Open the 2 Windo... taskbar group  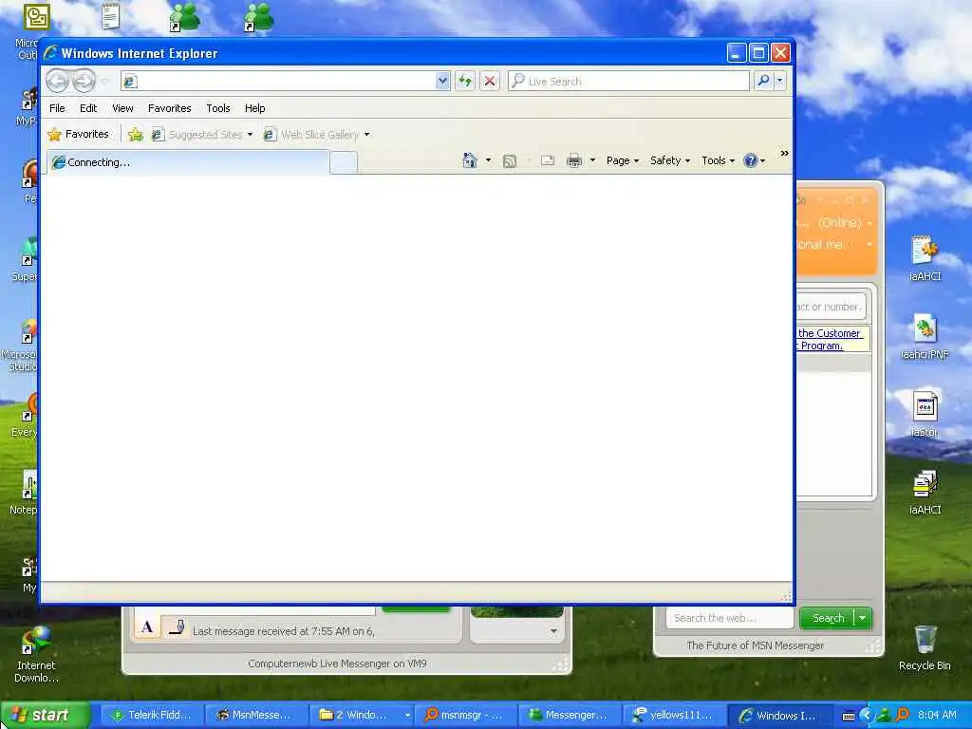click(x=360, y=716)
